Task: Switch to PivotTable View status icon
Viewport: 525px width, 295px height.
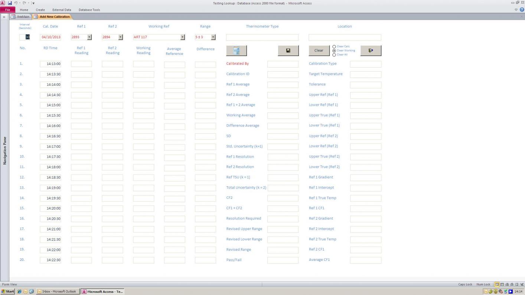Action: click(507, 284)
